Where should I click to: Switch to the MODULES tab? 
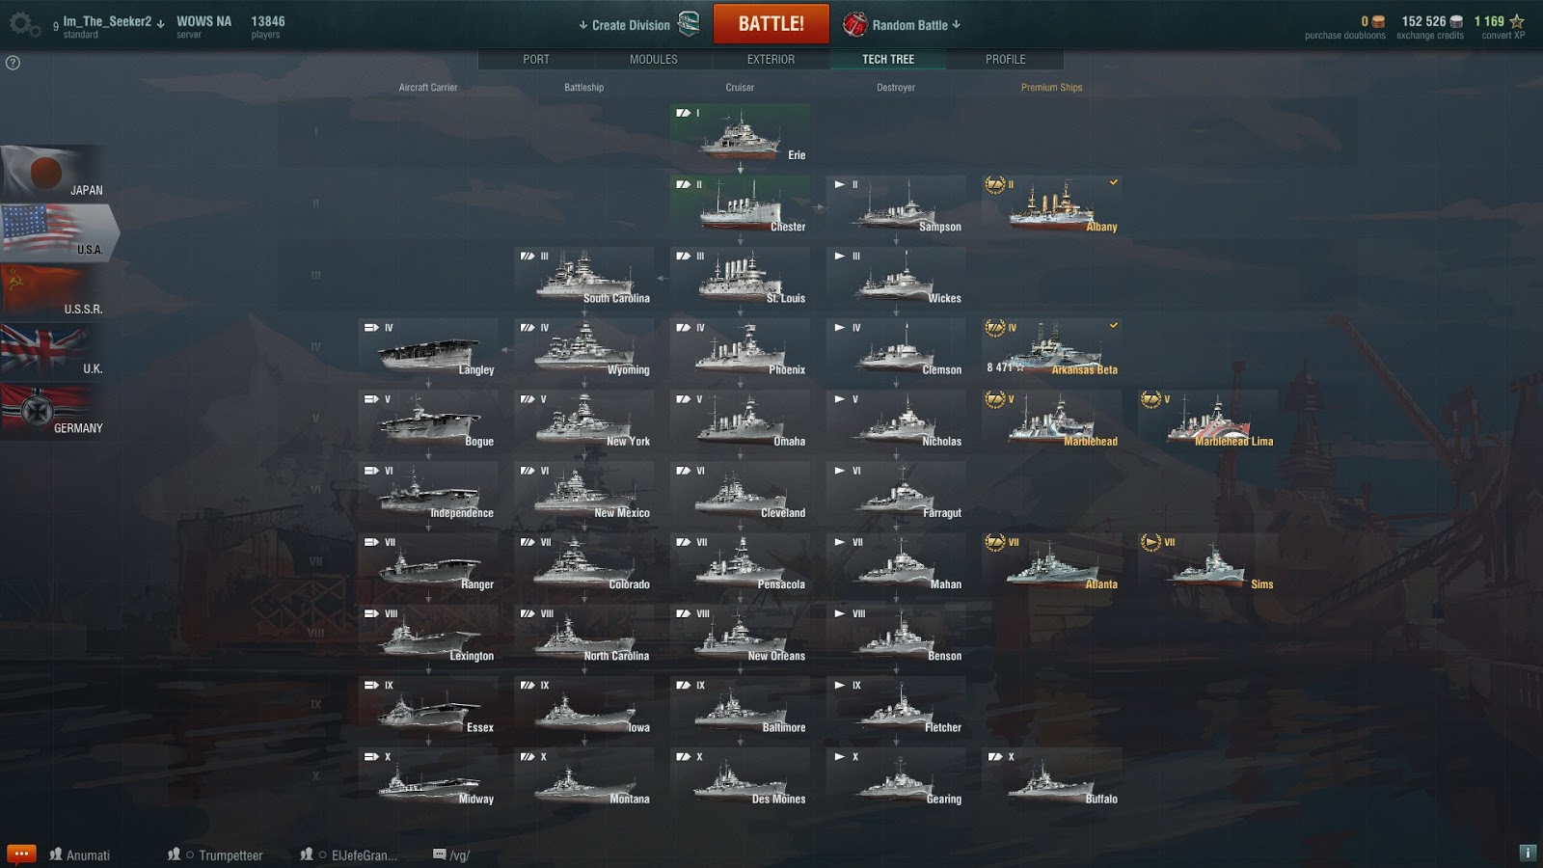coord(654,59)
